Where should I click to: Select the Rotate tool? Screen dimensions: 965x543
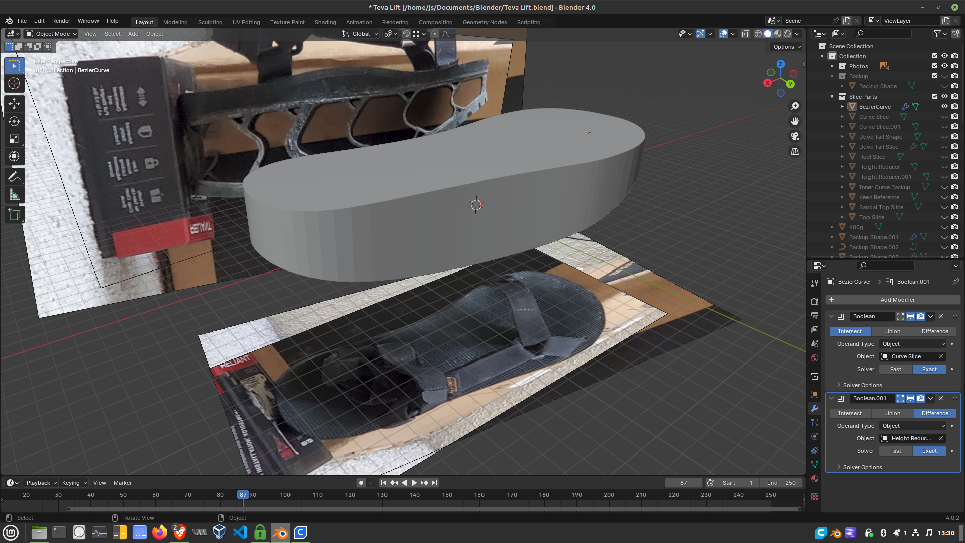(x=14, y=121)
